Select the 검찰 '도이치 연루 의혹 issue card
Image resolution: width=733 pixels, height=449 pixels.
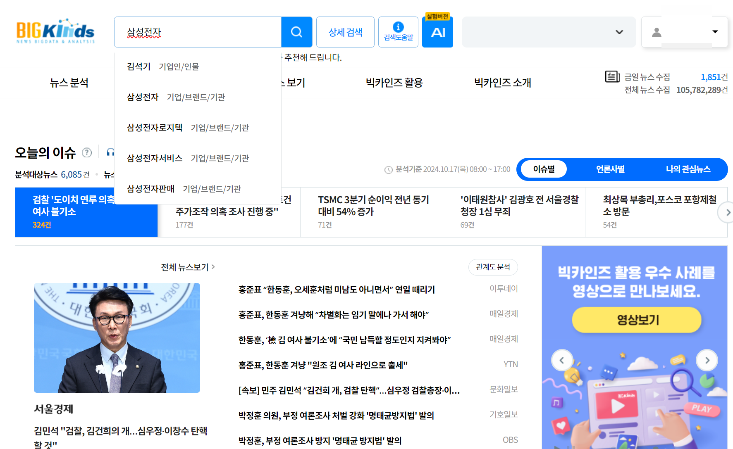pyautogui.click(x=86, y=212)
